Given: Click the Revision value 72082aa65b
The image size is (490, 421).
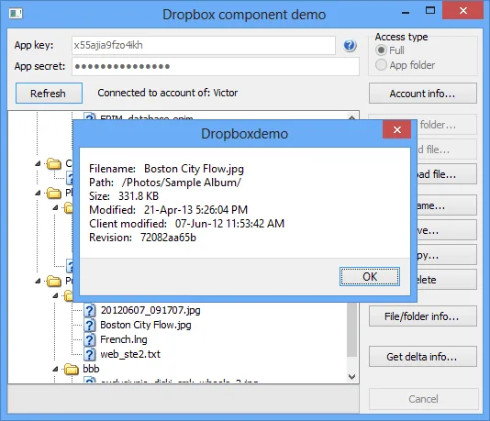Looking at the screenshot, I should click(168, 238).
